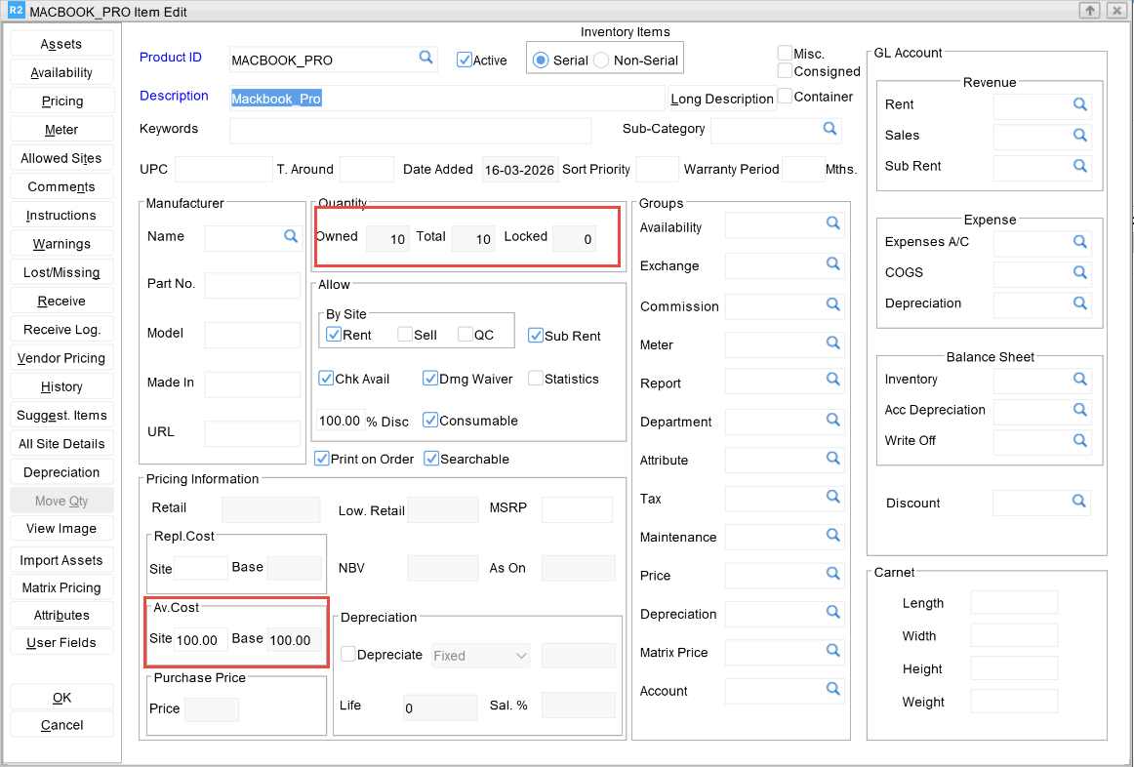
Task: Click the Long Description button
Action: pos(722,99)
